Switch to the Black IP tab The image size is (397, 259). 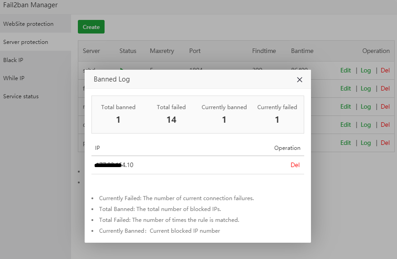tap(14, 60)
